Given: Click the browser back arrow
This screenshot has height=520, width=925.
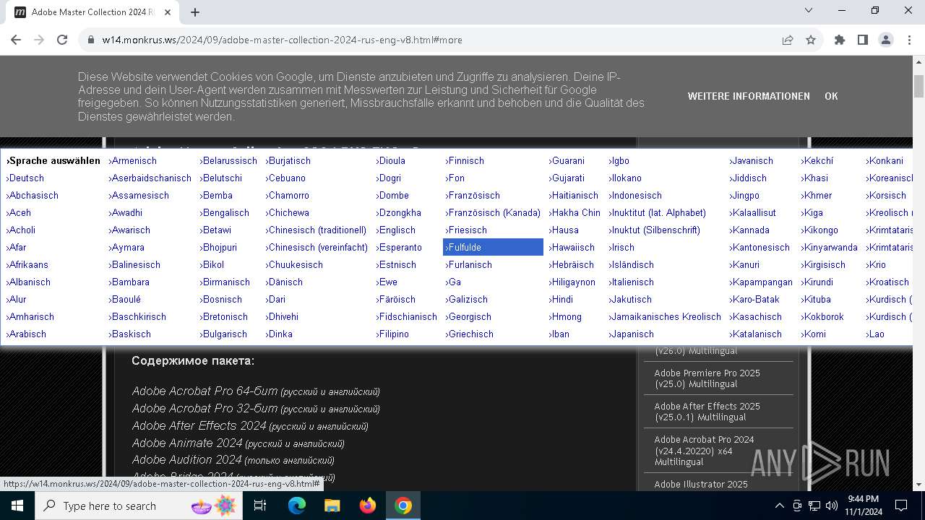Looking at the screenshot, I should coord(16,40).
